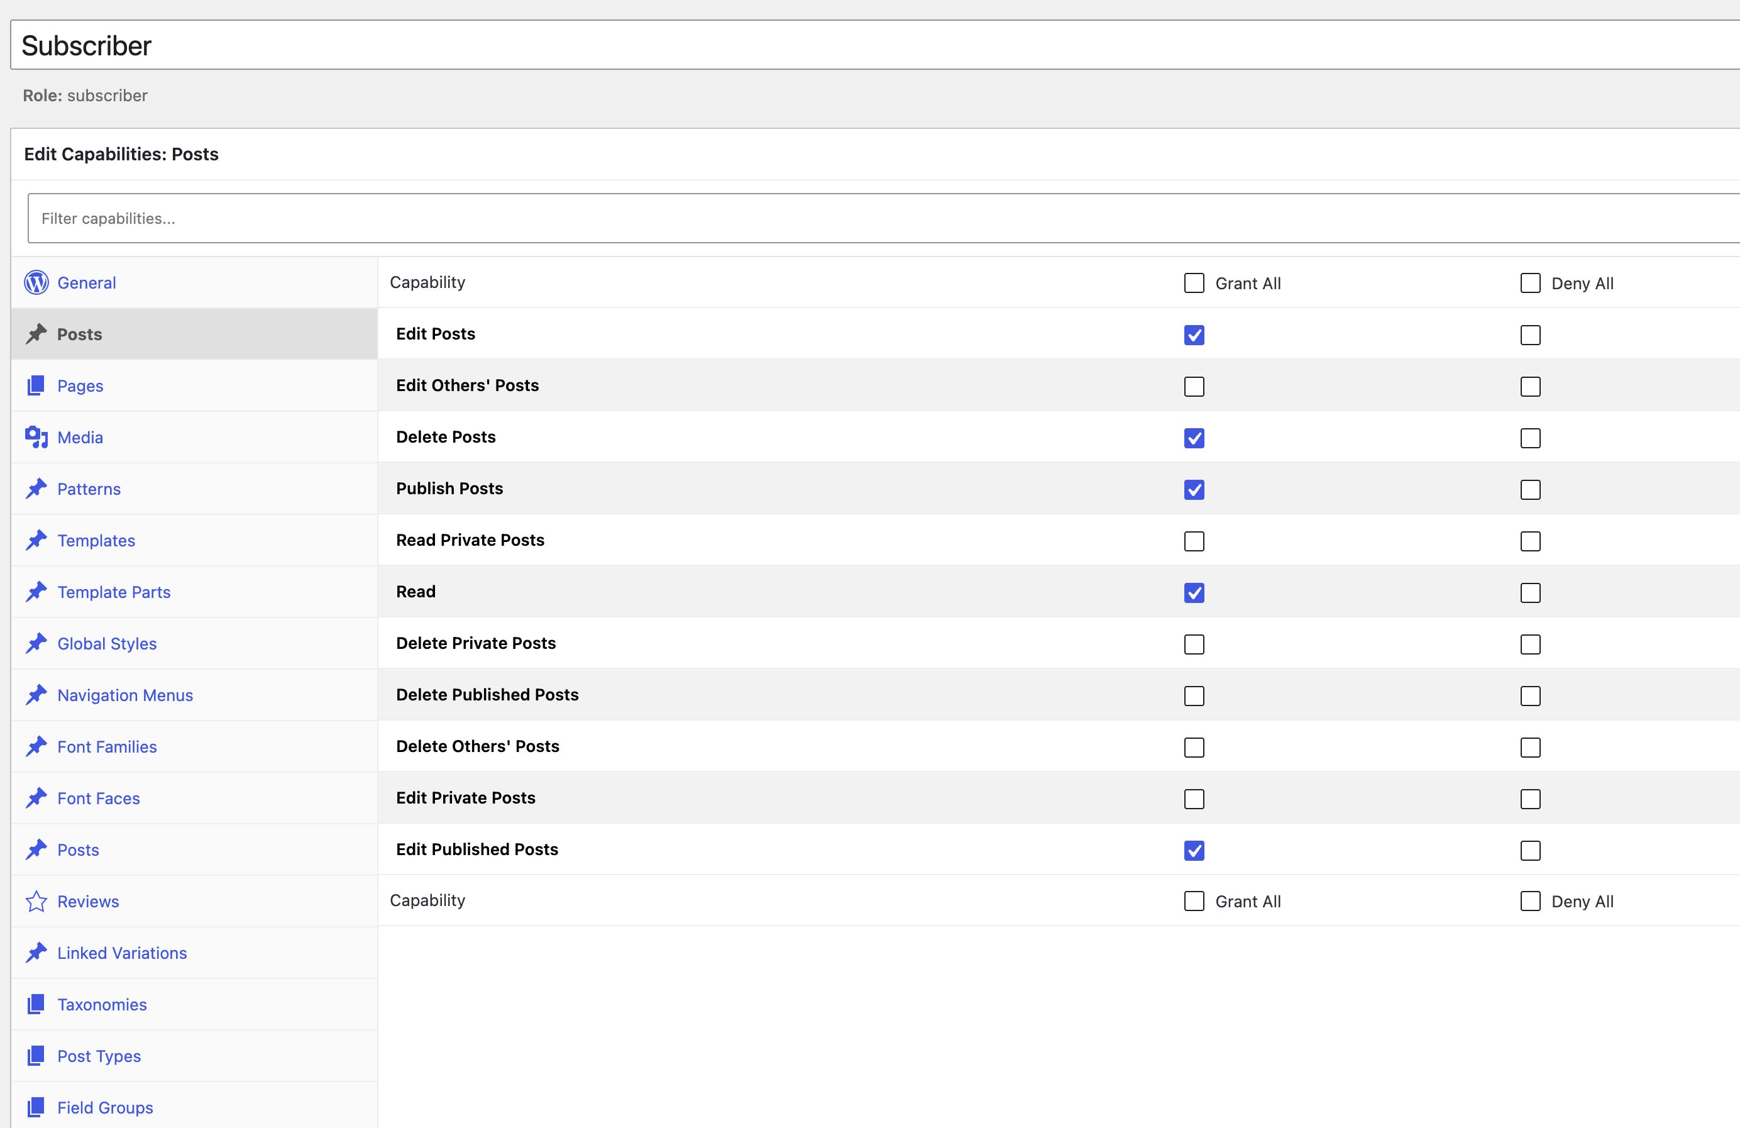Screen dimensions: 1740x1128
Task: Check Grant All in the table header
Action: click(1194, 283)
